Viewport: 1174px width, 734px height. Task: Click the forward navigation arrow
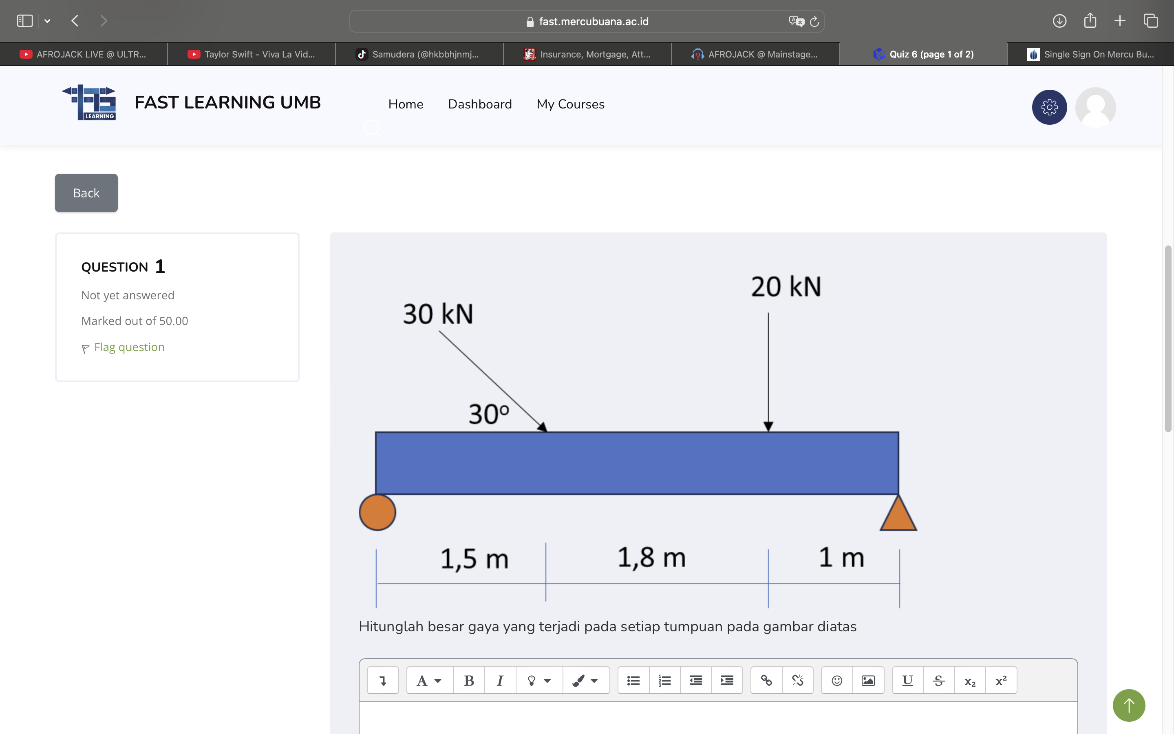[103, 21]
